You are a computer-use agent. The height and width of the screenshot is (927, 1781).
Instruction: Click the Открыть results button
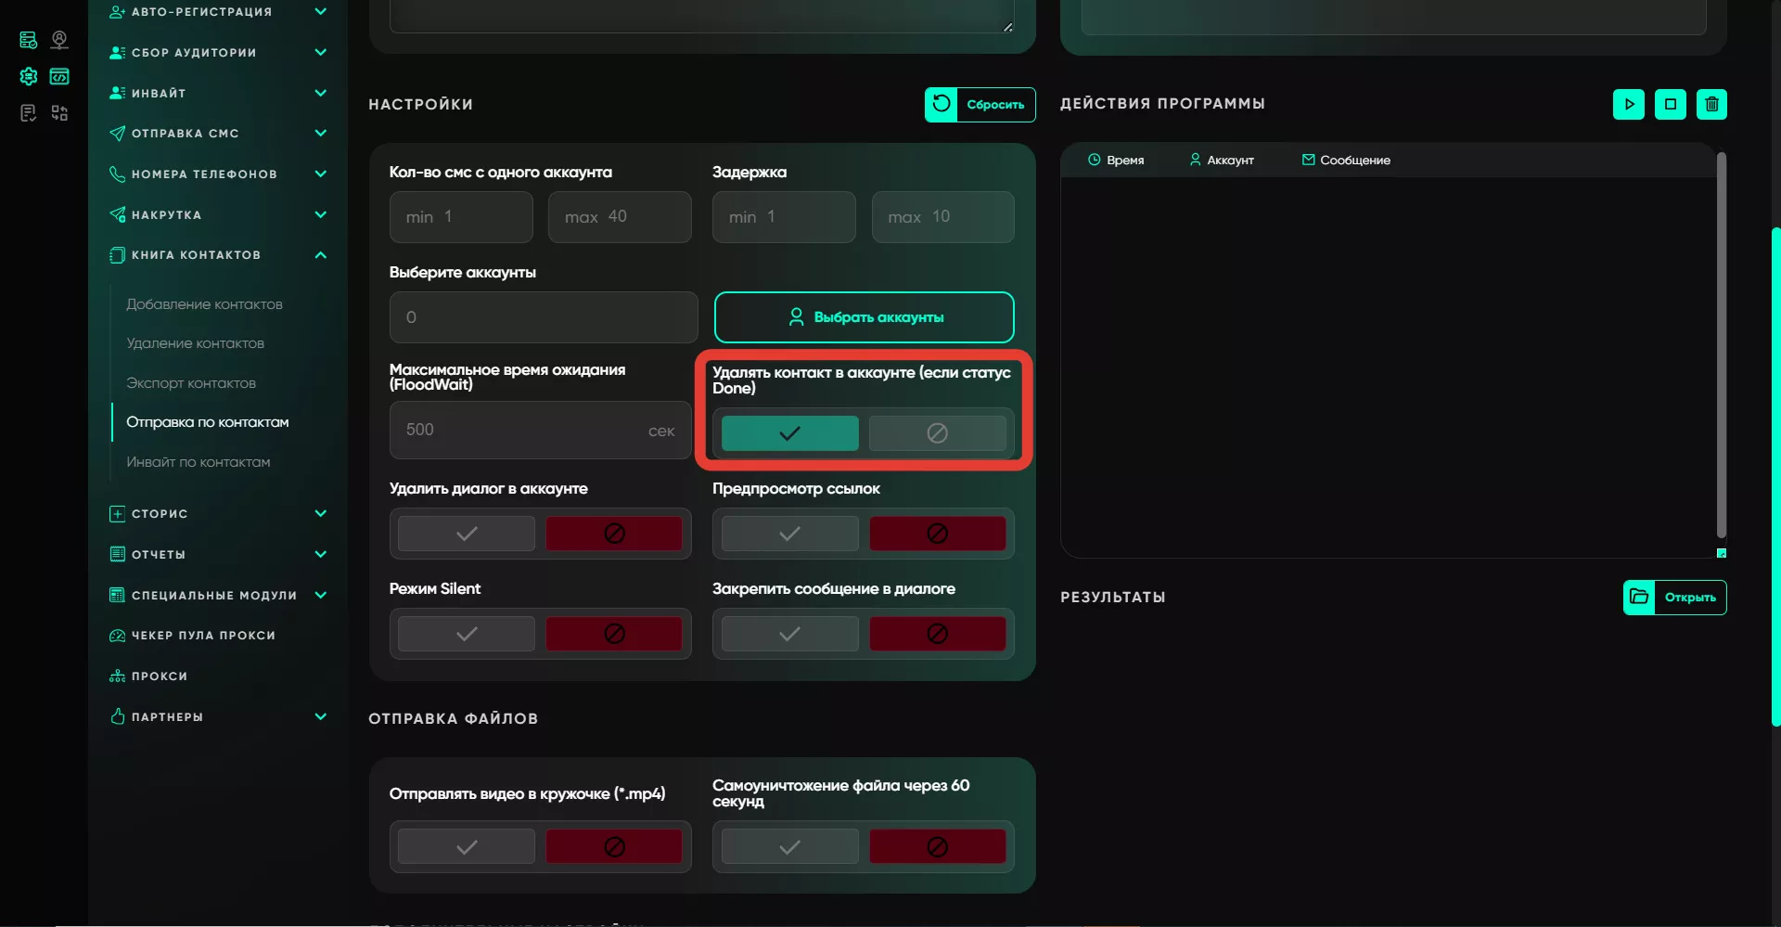click(1675, 597)
